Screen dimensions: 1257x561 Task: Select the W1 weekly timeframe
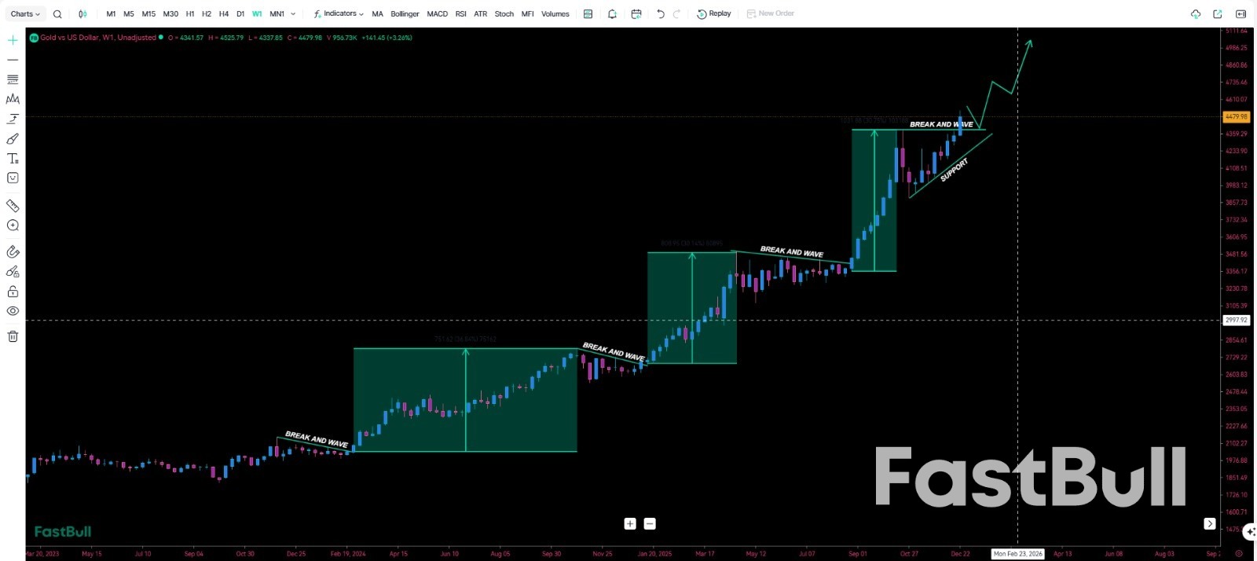(x=257, y=13)
